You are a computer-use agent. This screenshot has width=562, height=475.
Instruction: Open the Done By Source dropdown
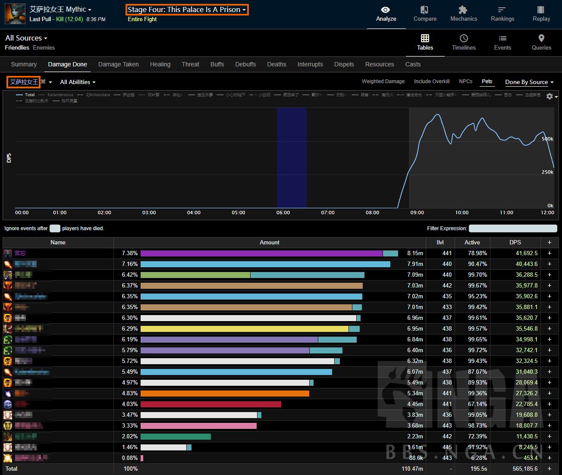point(529,82)
